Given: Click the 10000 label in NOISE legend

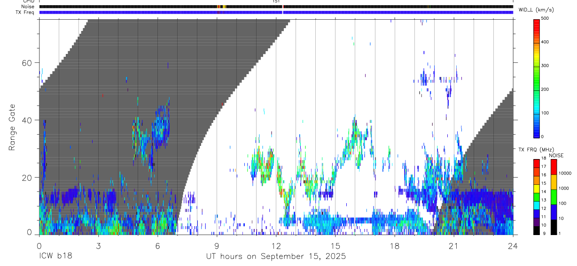Looking at the screenshot, I should pyautogui.click(x=565, y=173).
